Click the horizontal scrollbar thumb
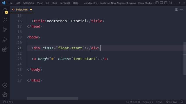 [x=52, y=98]
